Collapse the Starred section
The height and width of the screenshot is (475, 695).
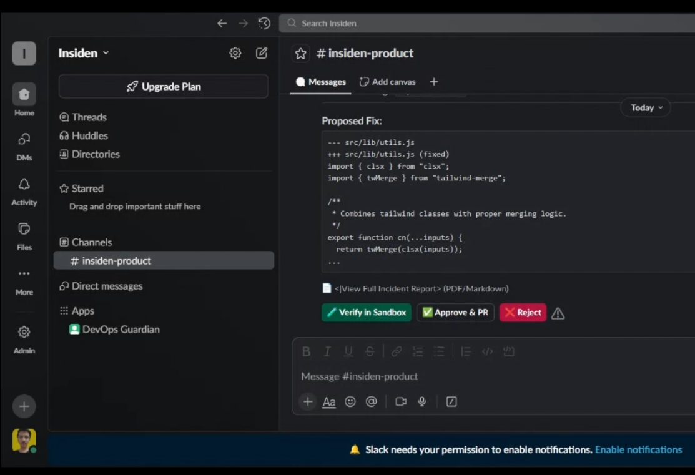(82, 189)
